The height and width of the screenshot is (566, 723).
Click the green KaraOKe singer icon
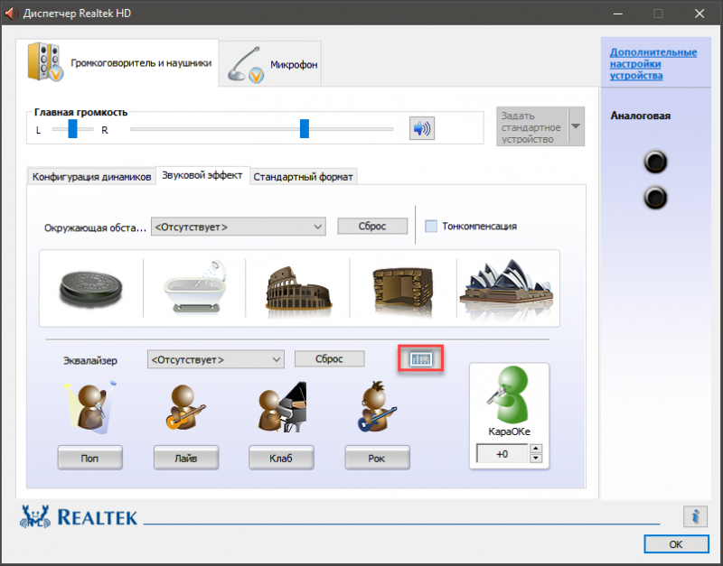[x=509, y=395]
